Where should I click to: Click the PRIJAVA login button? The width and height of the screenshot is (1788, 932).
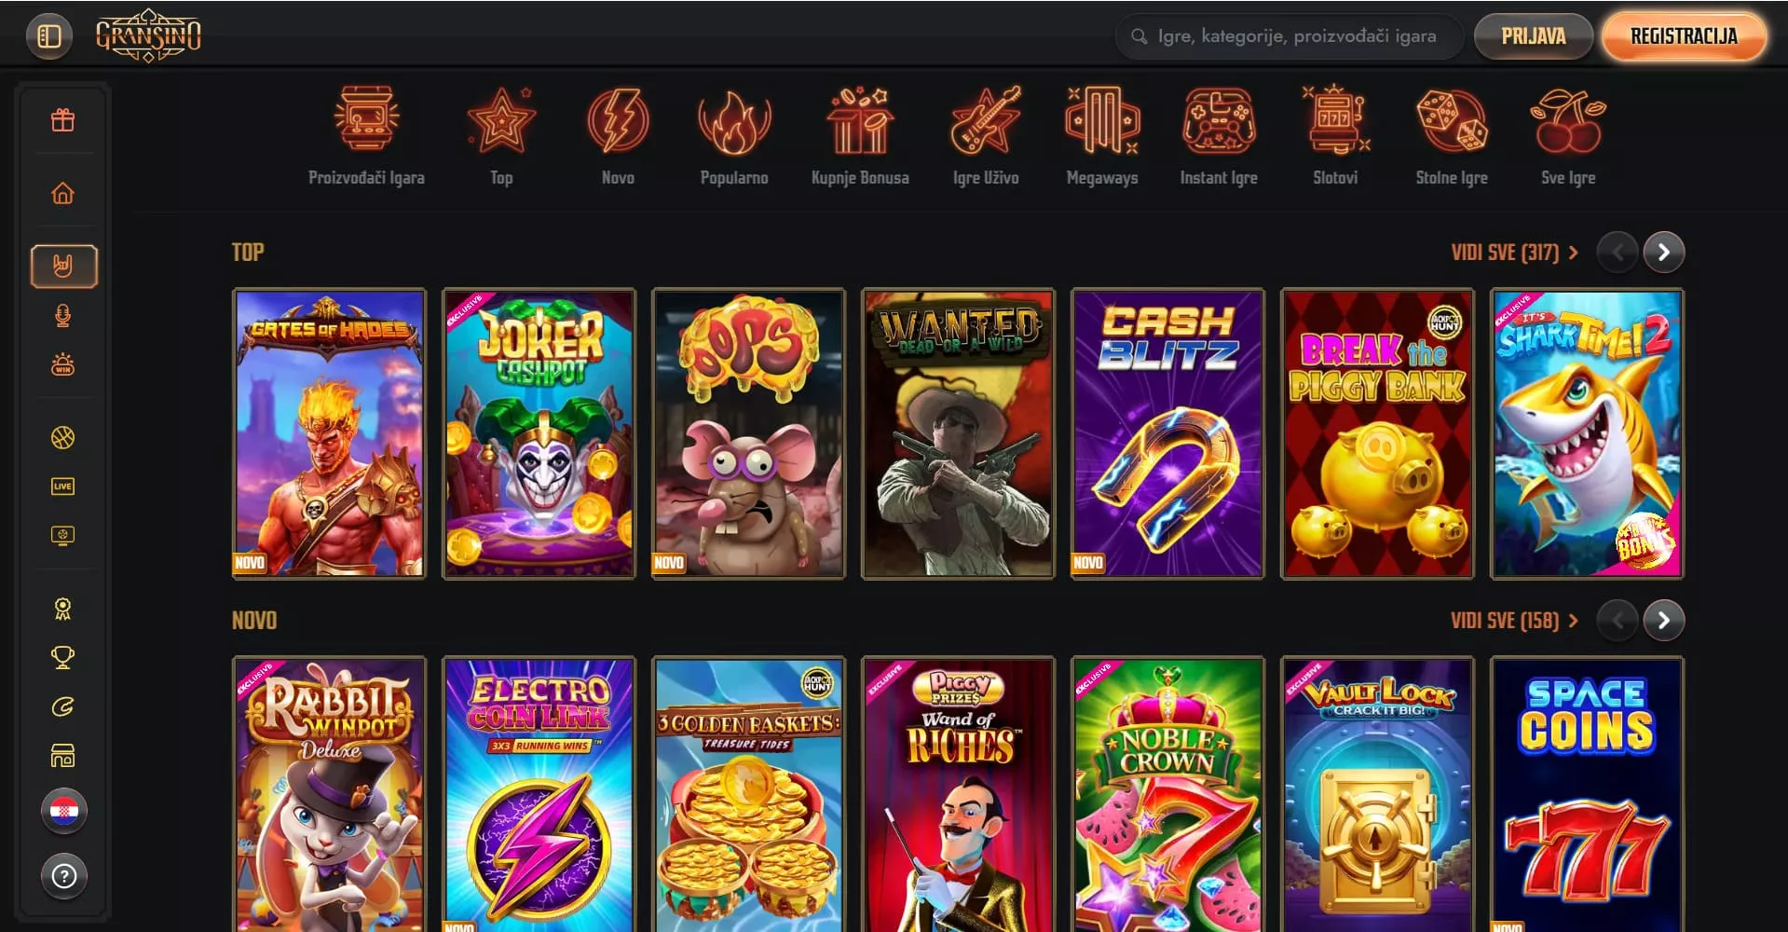pos(1533,36)
